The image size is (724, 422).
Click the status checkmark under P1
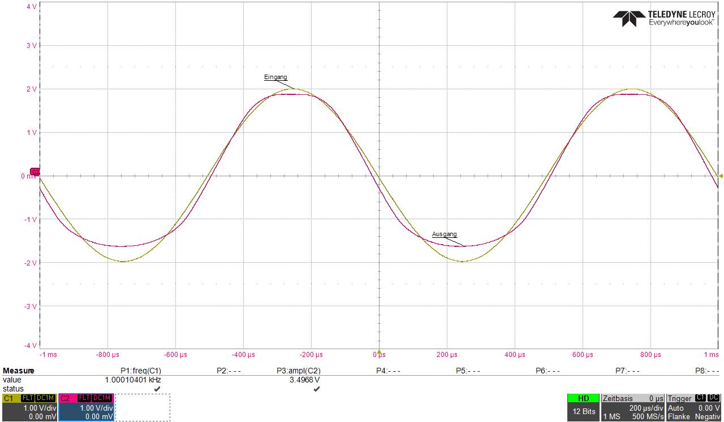click(x=157, y=389)
